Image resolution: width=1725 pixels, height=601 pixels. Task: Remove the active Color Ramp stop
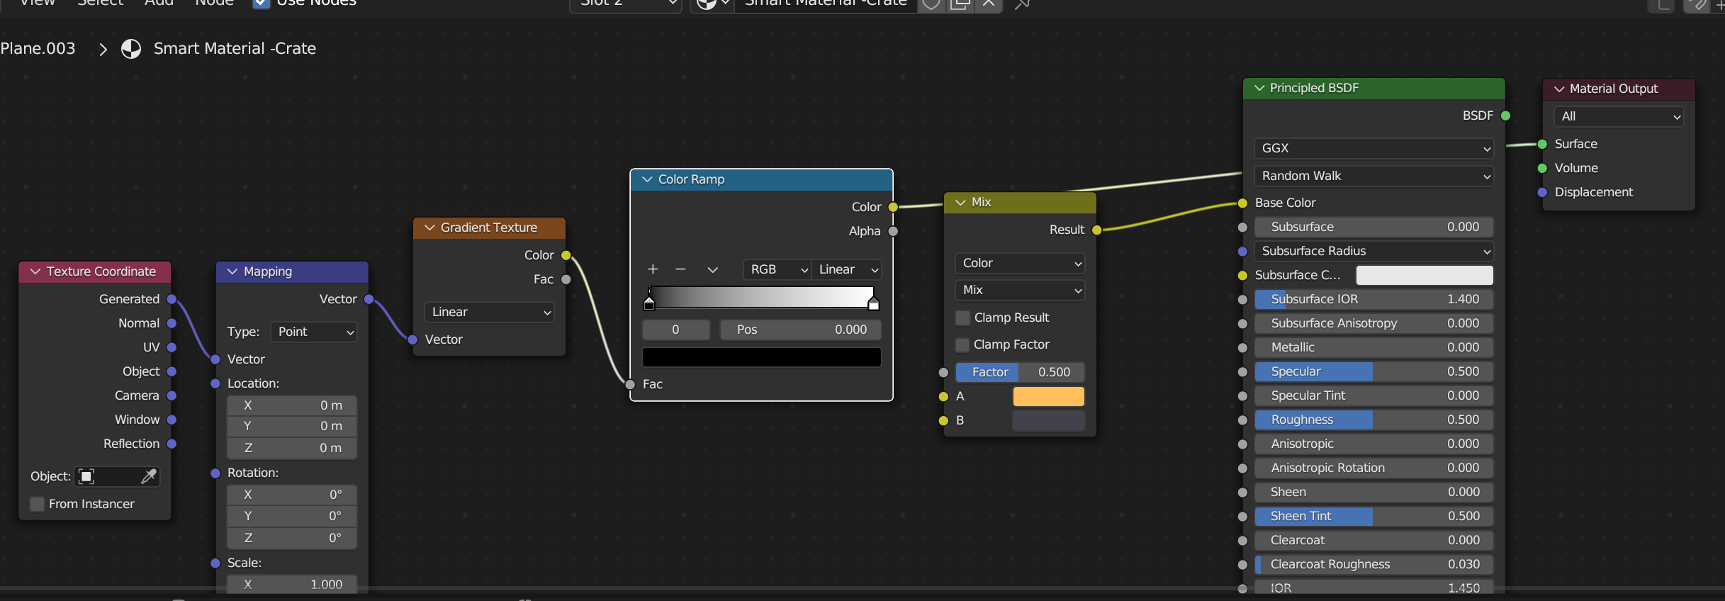tap(680, 269)
